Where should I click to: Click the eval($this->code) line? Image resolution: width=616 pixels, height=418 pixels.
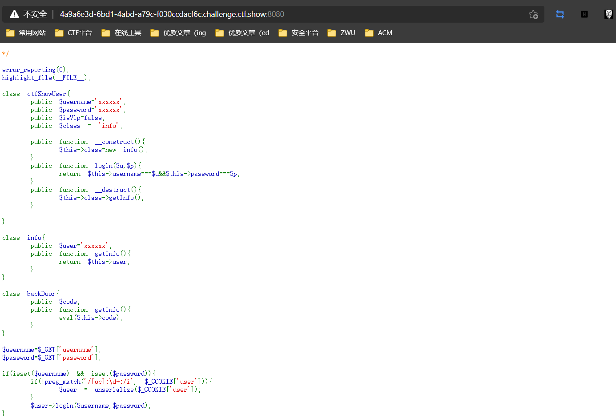pyautogui.click(x=91, y=318)
